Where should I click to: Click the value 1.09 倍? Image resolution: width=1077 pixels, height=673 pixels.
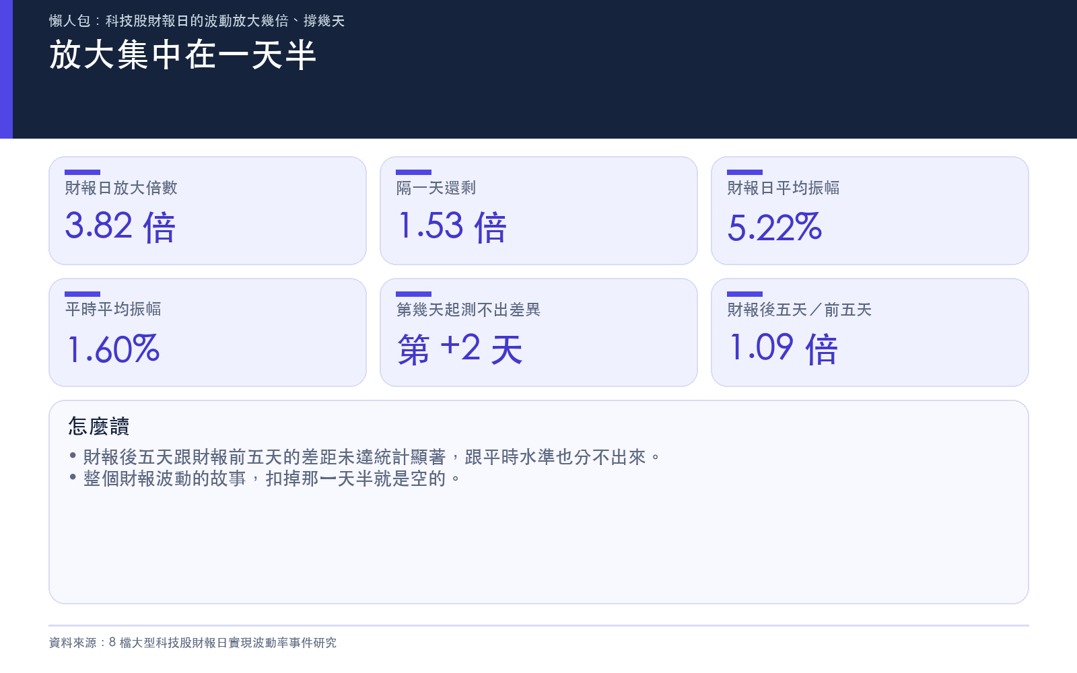tap(783, 349)
